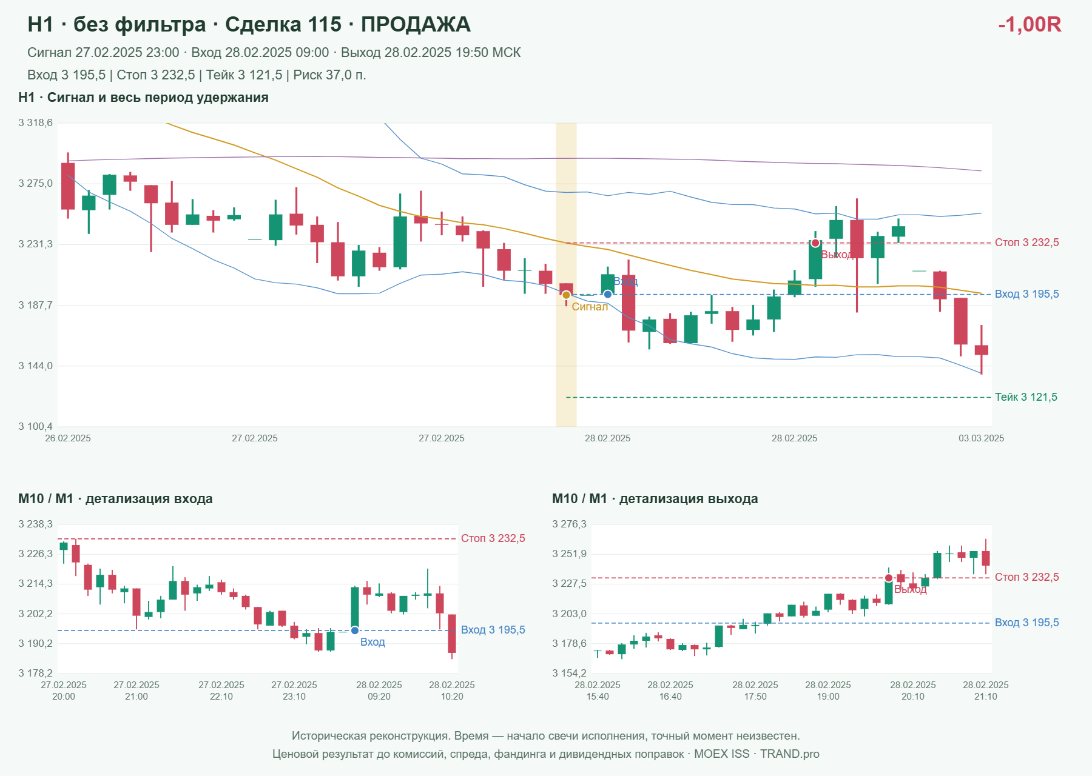
Task: Click the 'Риск 37,0 п.' parameters line
Action: point(197,75)
